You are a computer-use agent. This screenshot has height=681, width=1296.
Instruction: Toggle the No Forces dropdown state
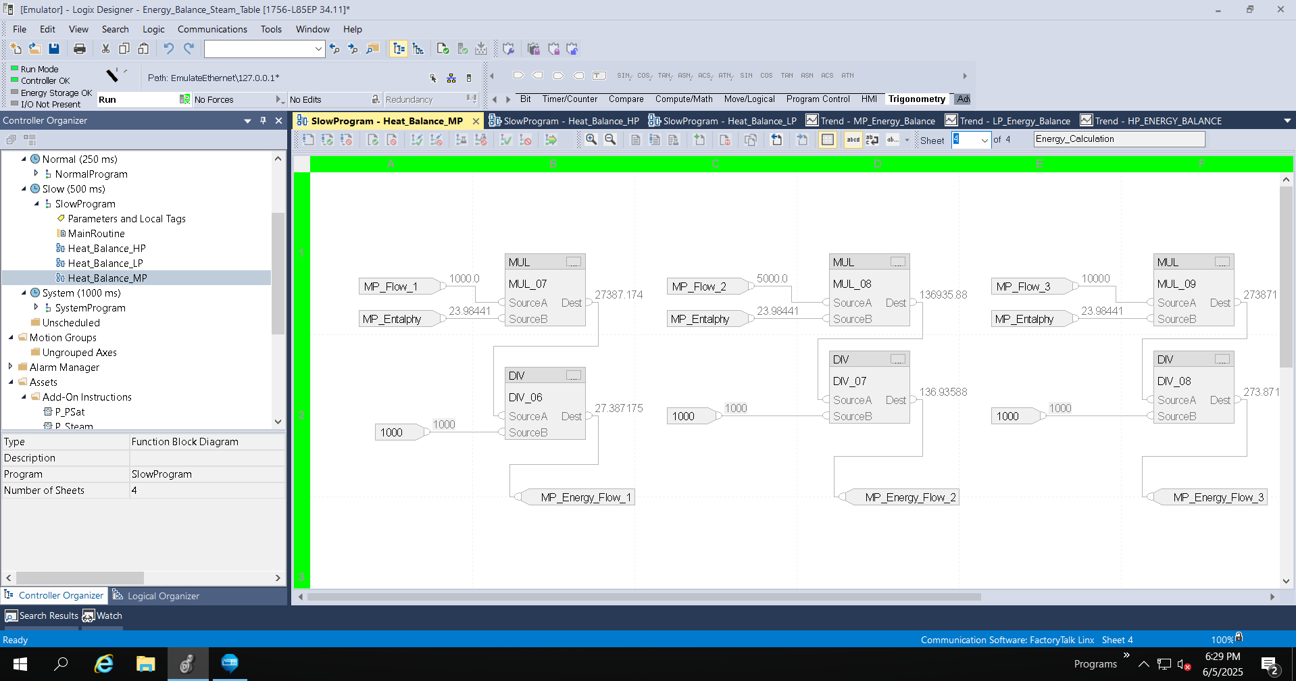pos(279,99)
